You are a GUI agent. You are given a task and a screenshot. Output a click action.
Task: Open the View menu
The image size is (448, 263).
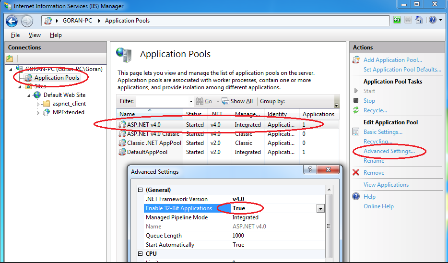tap(35, 35)
